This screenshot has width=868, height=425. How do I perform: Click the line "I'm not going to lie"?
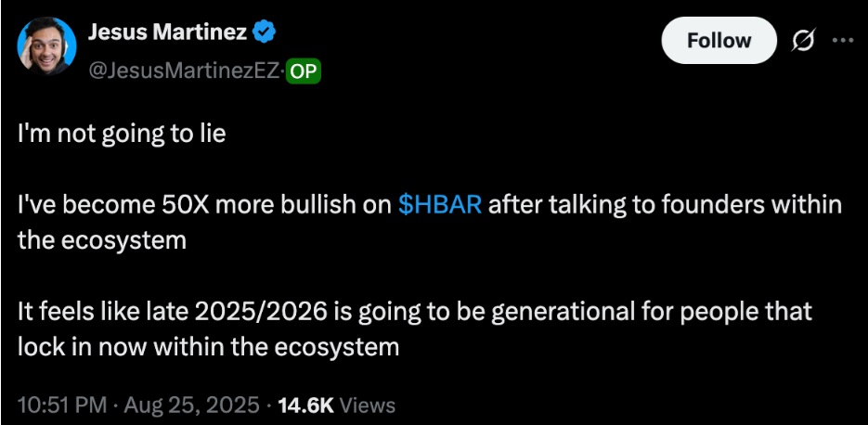(x=122, y=134)
